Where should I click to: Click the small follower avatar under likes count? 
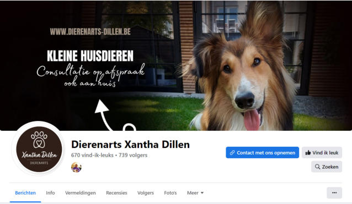click(x=76, y=167)
